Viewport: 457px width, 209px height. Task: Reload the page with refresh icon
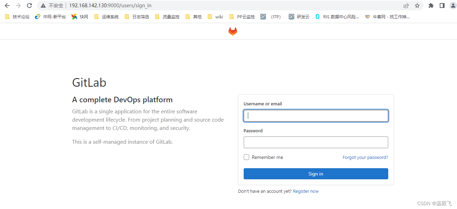click(29, 6)
